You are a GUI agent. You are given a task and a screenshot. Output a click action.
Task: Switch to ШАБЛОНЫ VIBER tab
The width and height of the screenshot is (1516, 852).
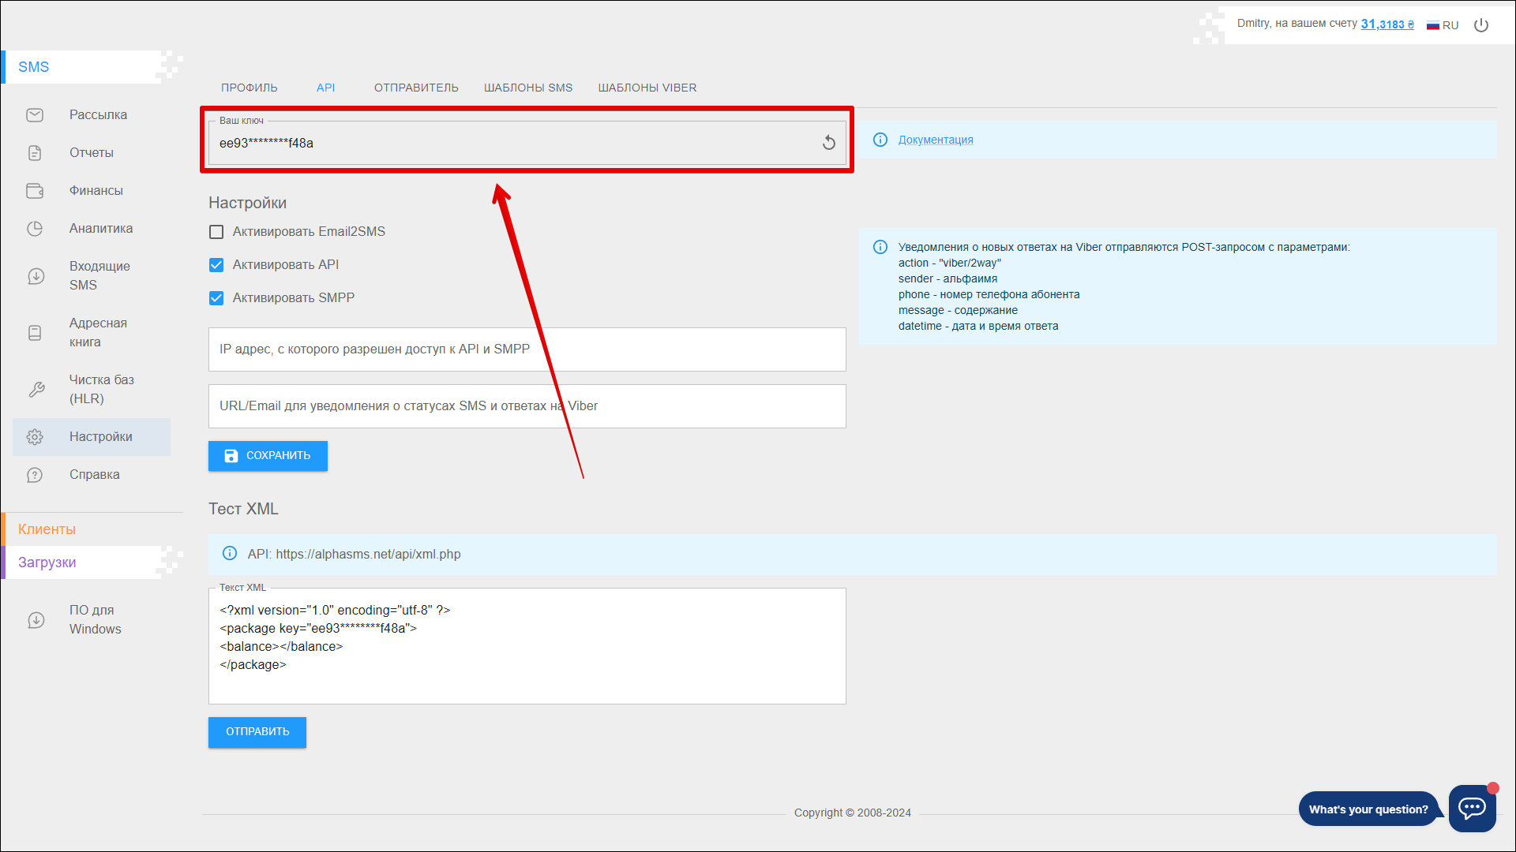click(x=647, y=88)
